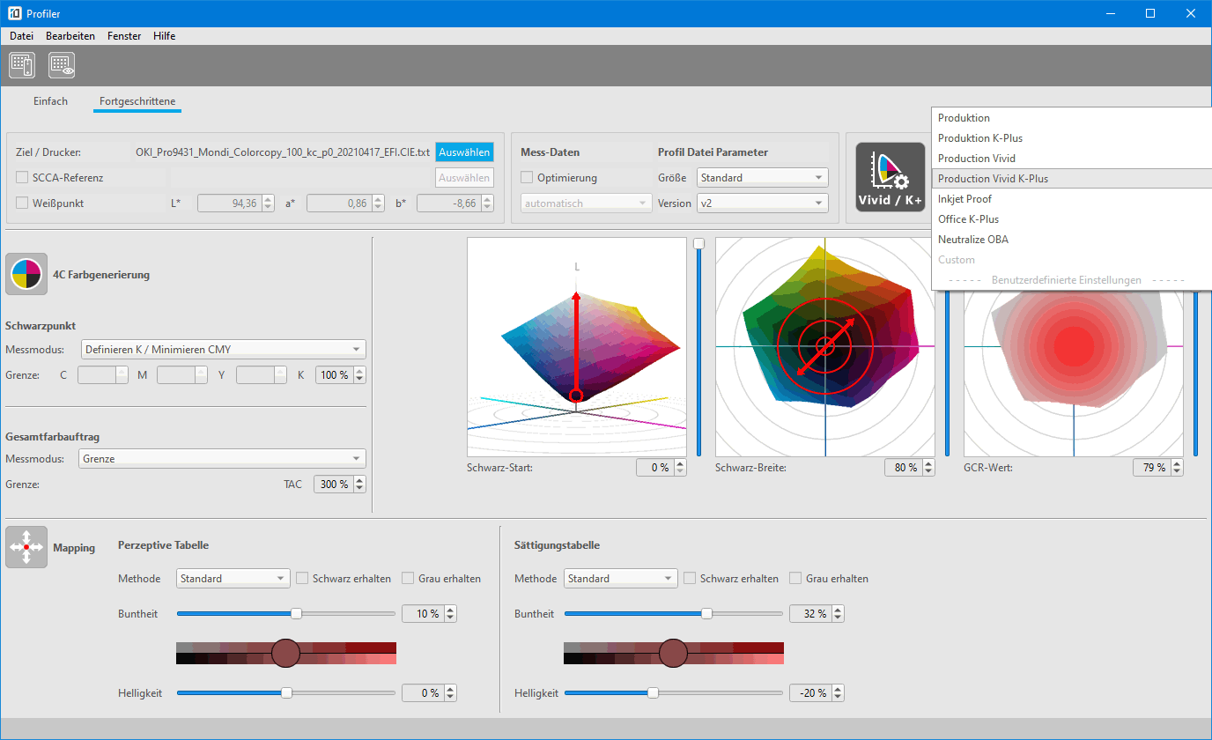Click the first measurement chart toolbar icon

point(21,65)
